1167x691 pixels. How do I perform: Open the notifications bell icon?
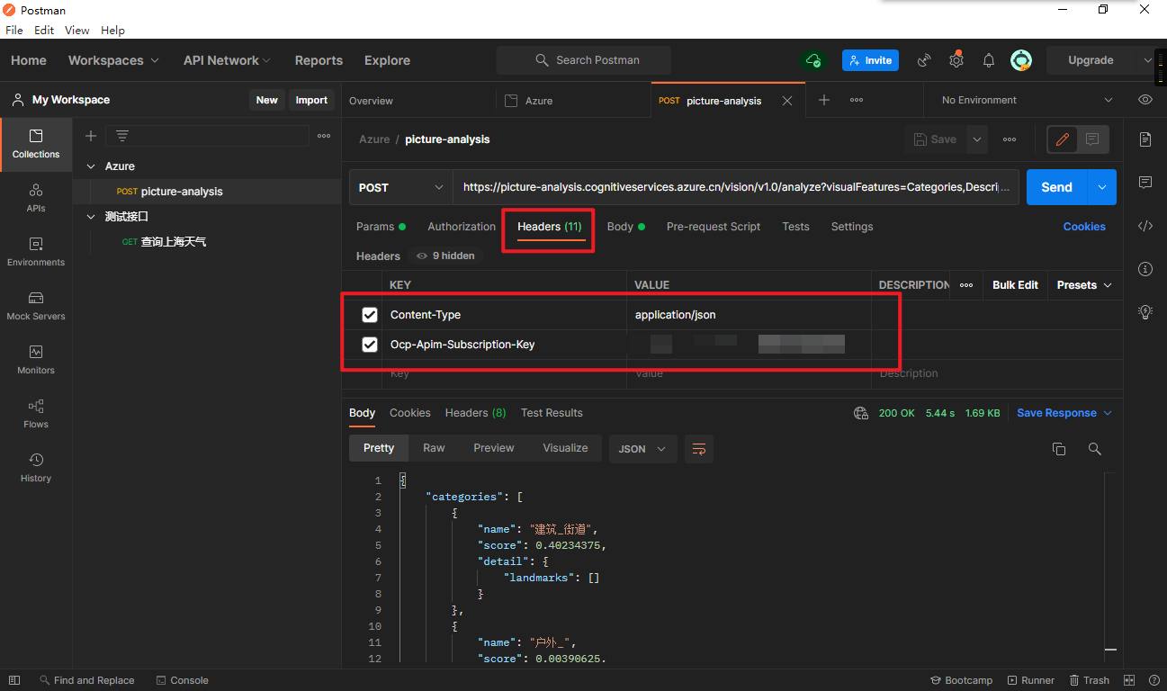989,60
